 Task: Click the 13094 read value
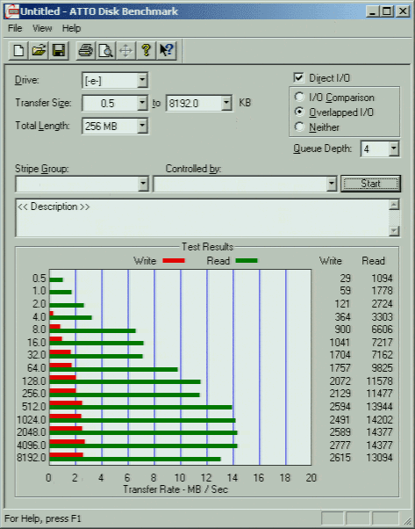click(x=379, y=458)
